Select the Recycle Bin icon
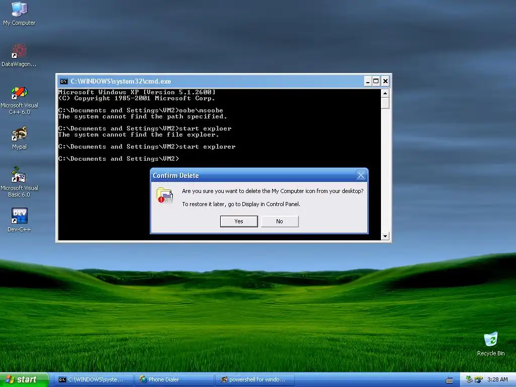The width and height of the screenshot is (516, 387). (491, 344)
